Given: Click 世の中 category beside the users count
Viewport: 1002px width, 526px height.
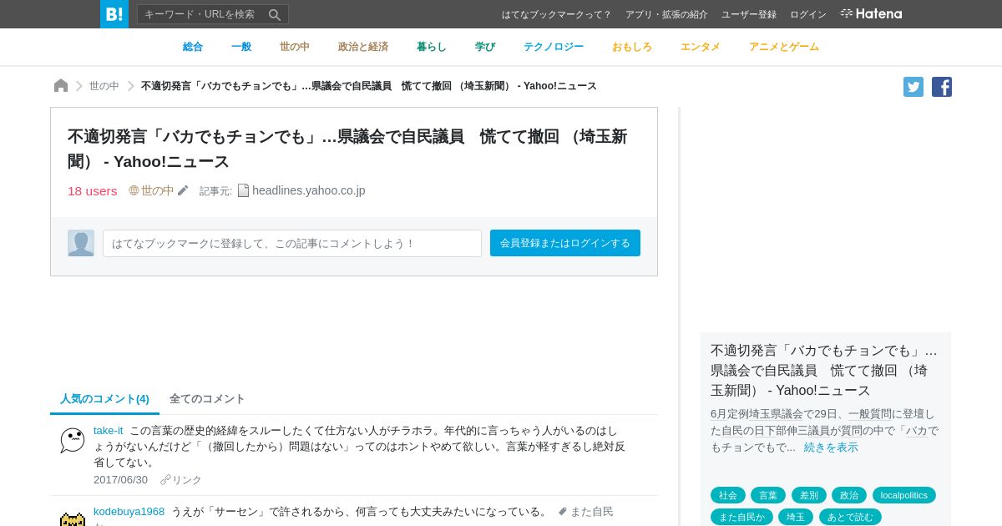Looking at the screenshot, I should click(x=158, y=190).
